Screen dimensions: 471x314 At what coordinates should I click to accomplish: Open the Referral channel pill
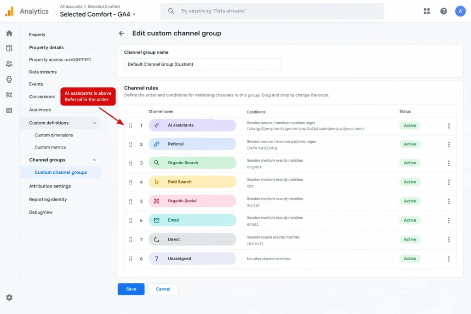(192, 144)
